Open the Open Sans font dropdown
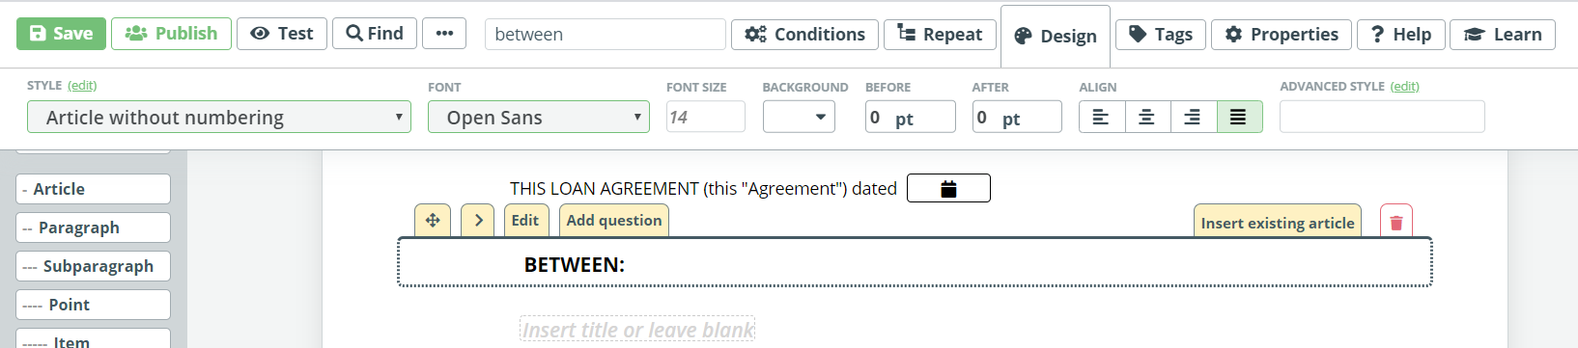Screen dimensions: 1578x348 click(x=539, y=118)
